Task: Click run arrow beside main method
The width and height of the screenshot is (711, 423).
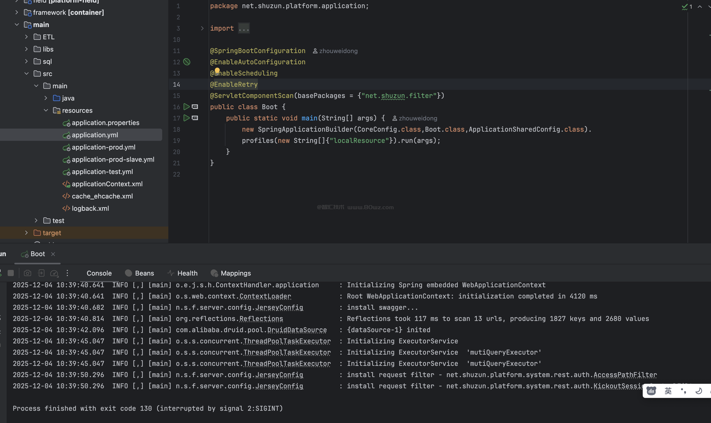Action: pyautogui.click(x=186, y=118)
